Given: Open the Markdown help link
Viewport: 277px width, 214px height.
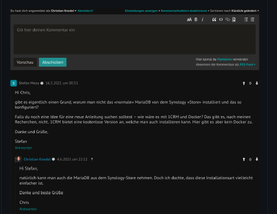Looking at the screenshot, I should pos(224,59).
